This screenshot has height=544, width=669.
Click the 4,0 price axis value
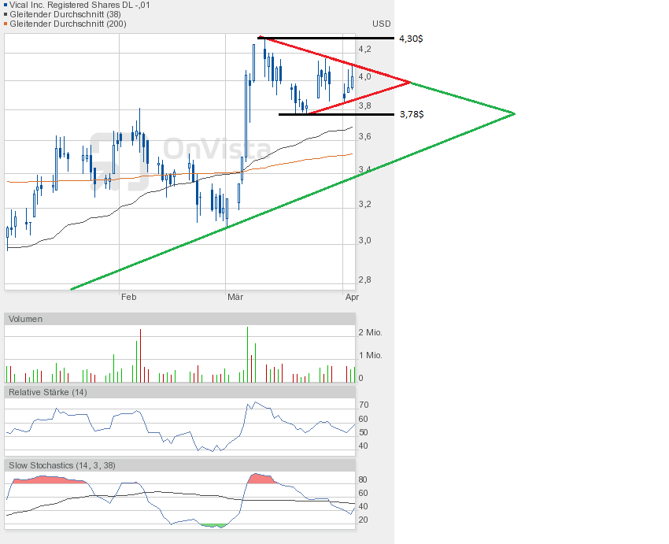pos(364,77)
